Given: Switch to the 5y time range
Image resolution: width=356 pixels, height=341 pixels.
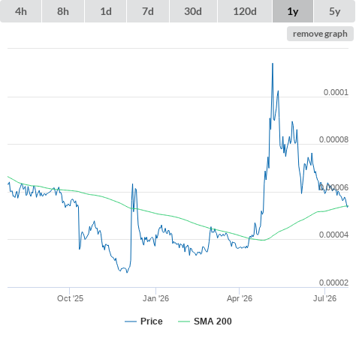Looking at the screenshot, I should (x=334, y=11).
